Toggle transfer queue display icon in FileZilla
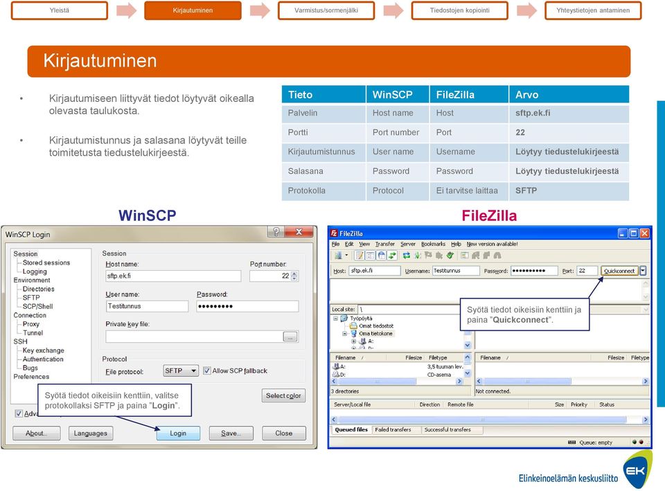665x491 pixels. [x=392, y=256]
